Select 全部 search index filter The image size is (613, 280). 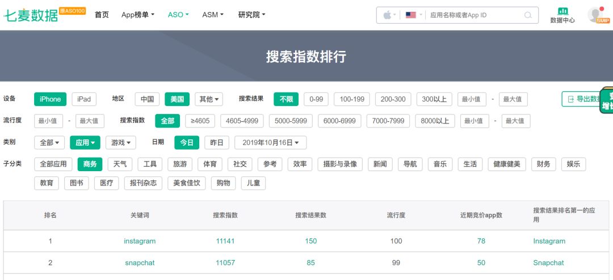pyautogui.click(x=167, y=121)
